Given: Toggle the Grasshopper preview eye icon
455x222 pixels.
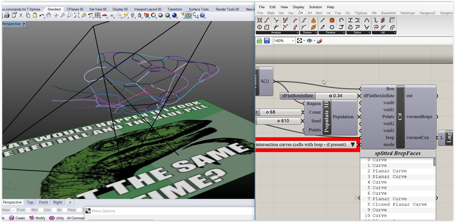Looking at the screenshot, I should click(309, 41).
